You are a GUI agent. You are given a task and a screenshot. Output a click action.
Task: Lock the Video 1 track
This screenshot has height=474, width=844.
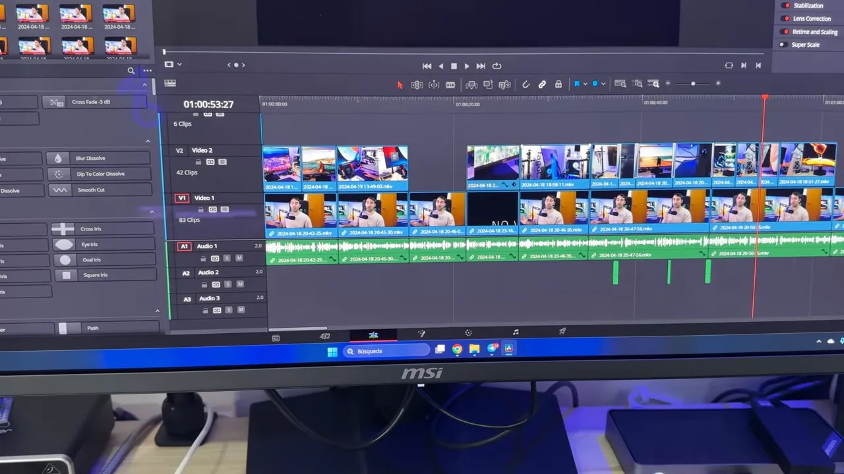201,209
